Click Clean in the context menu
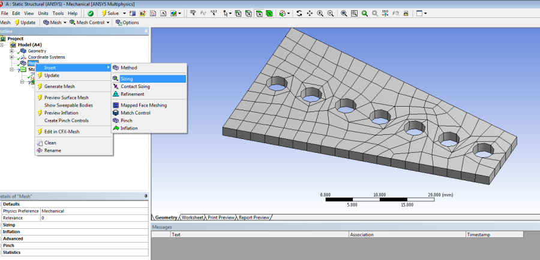The image size is (540, 260). coord(74,143)
